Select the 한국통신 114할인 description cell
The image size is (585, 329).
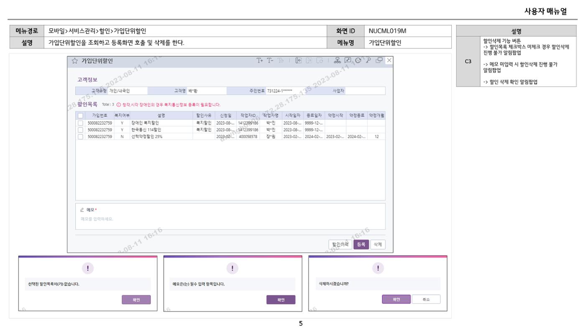pyautogui.click(x=161, y=130)
